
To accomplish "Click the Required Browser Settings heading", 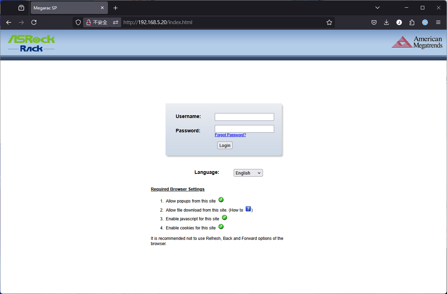I will 178,189.
